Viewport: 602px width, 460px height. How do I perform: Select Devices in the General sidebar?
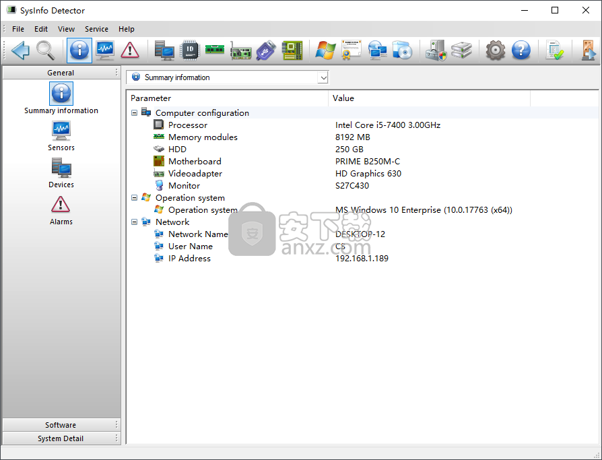[x=61, y=173]
